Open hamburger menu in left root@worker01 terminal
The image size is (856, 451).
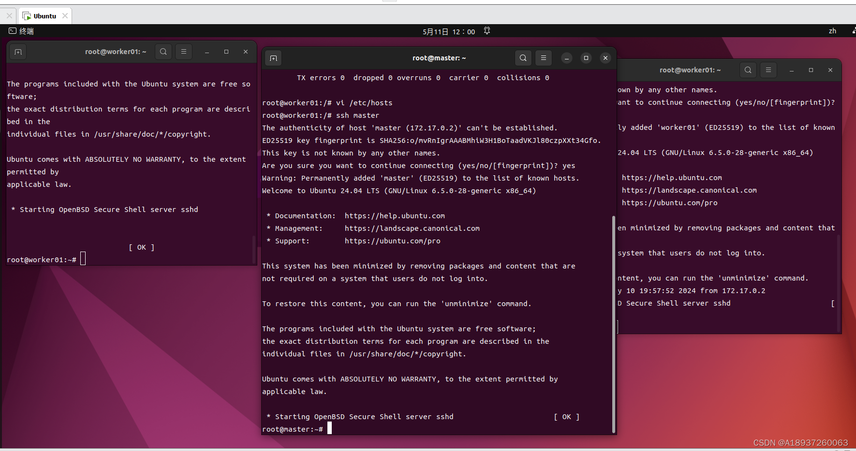click(x=183, y=52)
